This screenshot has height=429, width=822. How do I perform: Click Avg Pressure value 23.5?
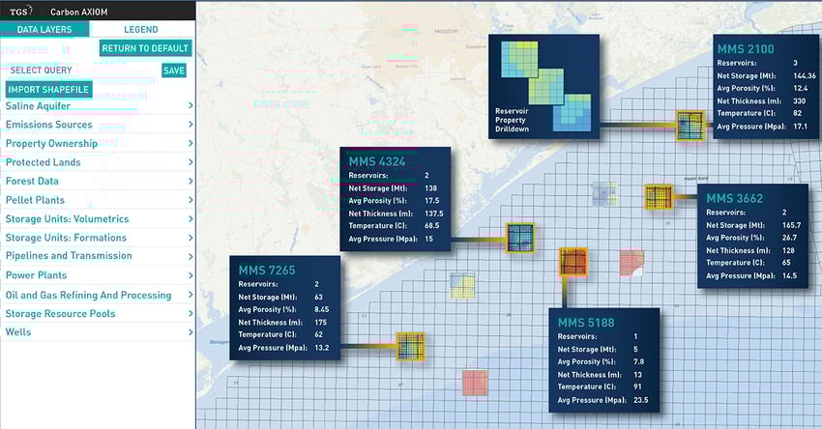tap(640, 400)
